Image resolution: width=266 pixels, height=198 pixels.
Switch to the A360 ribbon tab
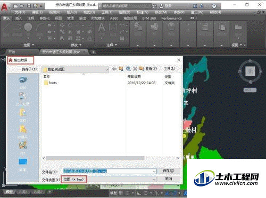point(114,19)
